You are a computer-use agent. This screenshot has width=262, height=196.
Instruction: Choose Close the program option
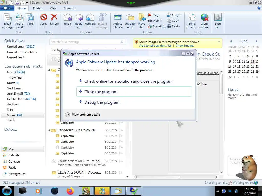[134, 92]
